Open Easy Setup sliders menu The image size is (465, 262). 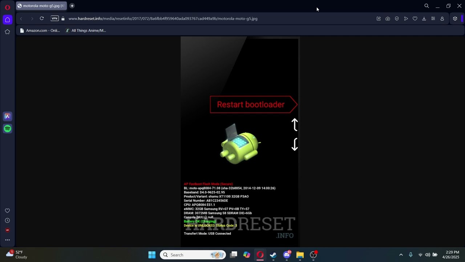click(433, 19)
